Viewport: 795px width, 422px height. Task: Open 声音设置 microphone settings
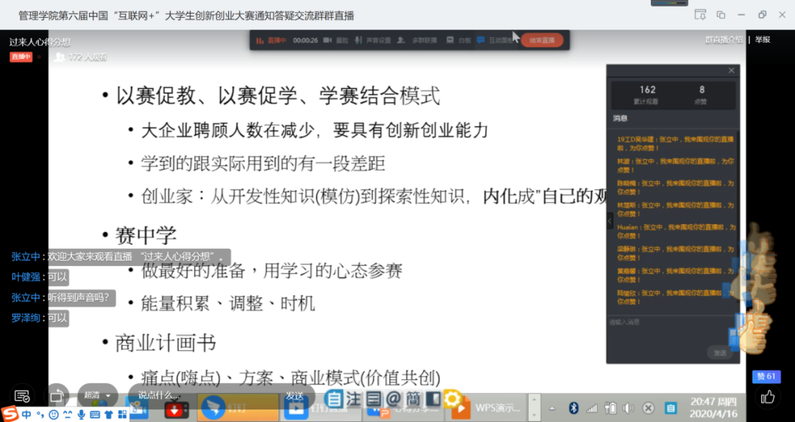pos(373,40)
